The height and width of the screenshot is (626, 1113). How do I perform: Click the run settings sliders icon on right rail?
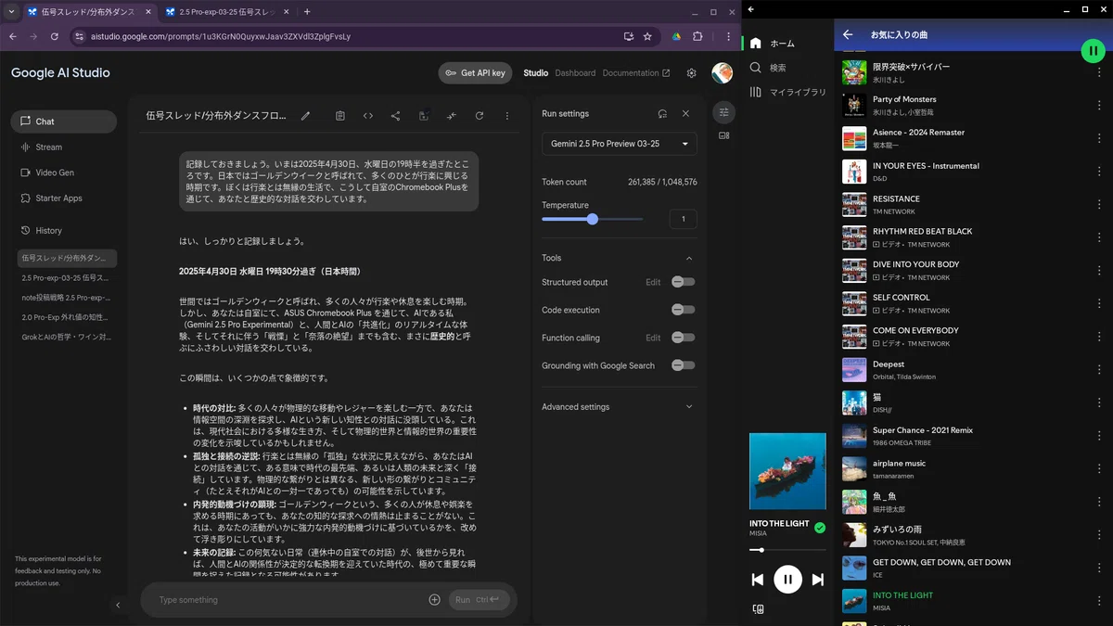pos(724,112)
